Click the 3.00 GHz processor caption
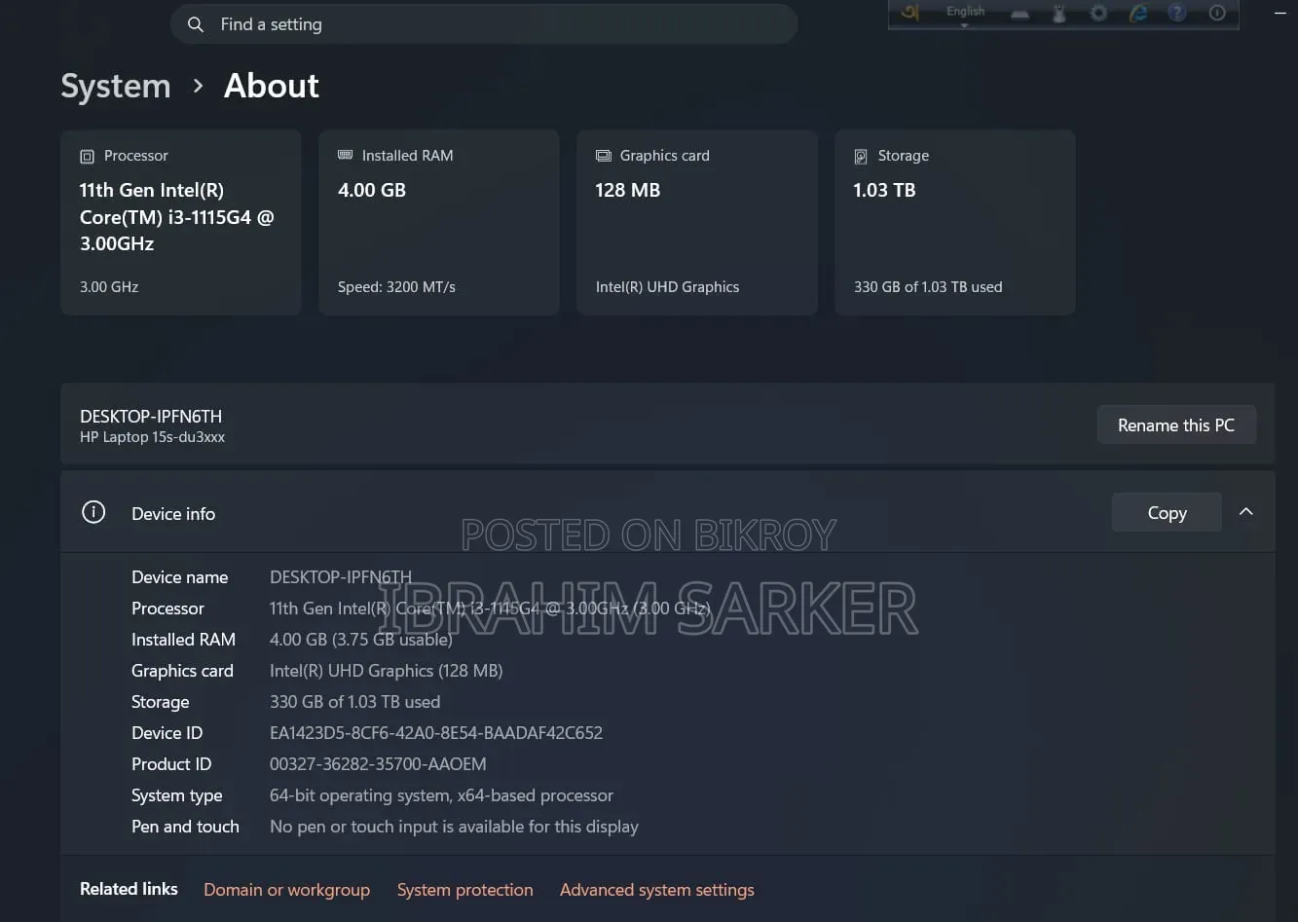The height and width of the screenshot is (922, 1298). (109, 287)
